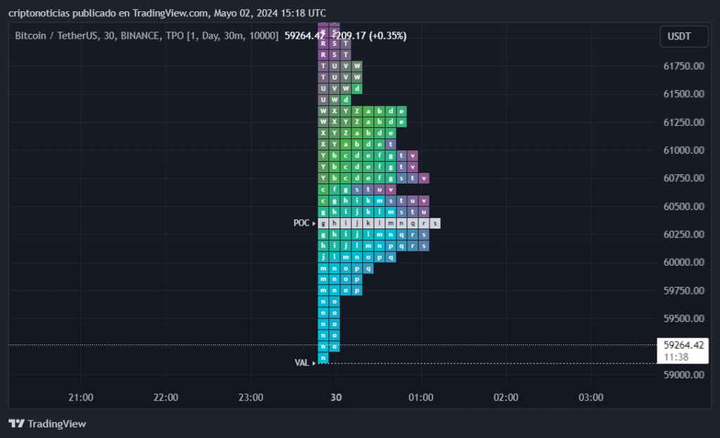Click the 60000.00 price axis label
This screenshot has width=720, height=438.
pos(683,262)
